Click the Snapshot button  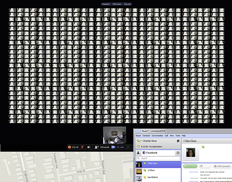[x=106, y=4]
